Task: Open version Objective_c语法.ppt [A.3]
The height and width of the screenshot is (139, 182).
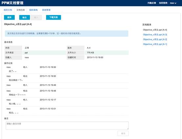Action: point(155,35)
